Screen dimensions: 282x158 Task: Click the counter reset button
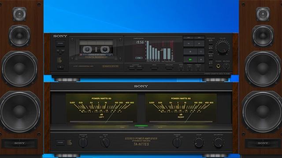pyautogui.click(x=132, y=68)
